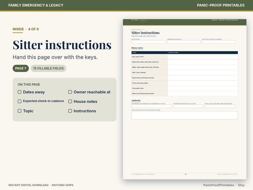Click the outlined tag beside SITTER in header
The image size is (253, 190).
coord(143,20)
